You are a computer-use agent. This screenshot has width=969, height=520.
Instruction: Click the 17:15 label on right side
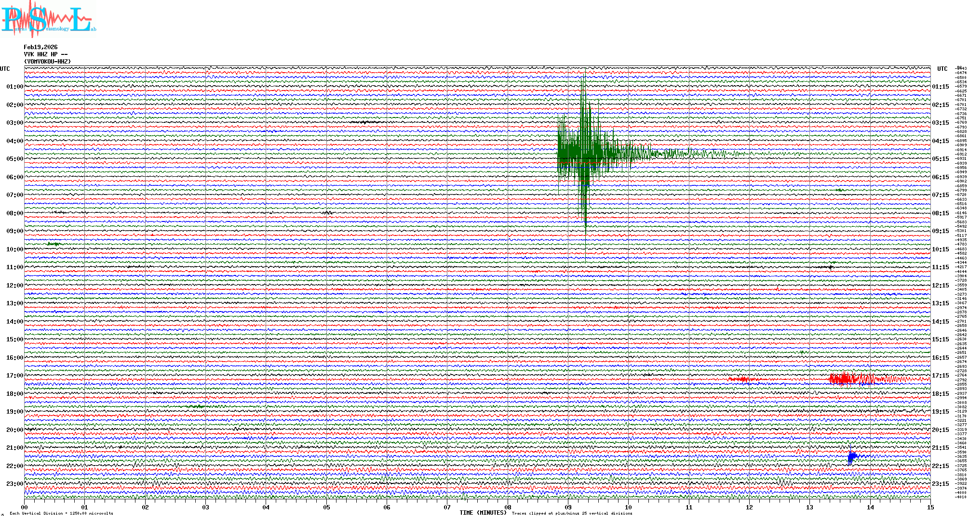pyautogui.click(x=941, y=376)
